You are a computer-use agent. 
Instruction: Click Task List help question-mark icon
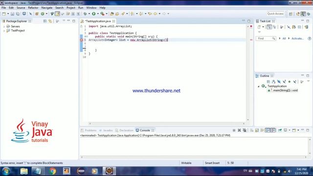pos(310,39)
